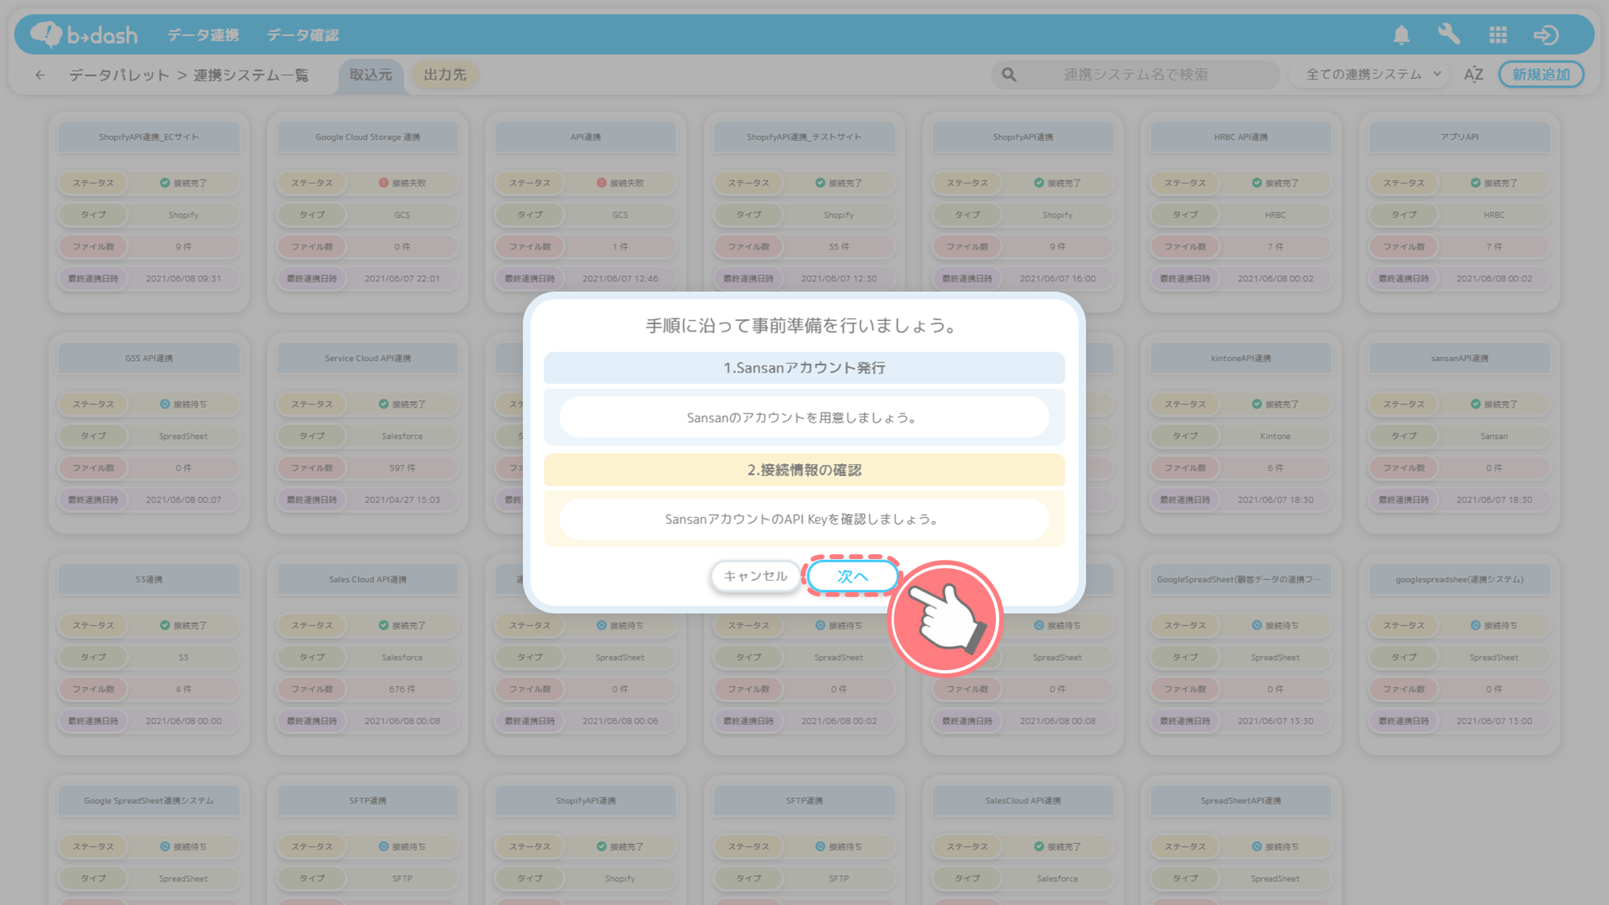Switch to the 取込元 tab
This screenshot has width=1609, height=905.
[x=371, y=75]
